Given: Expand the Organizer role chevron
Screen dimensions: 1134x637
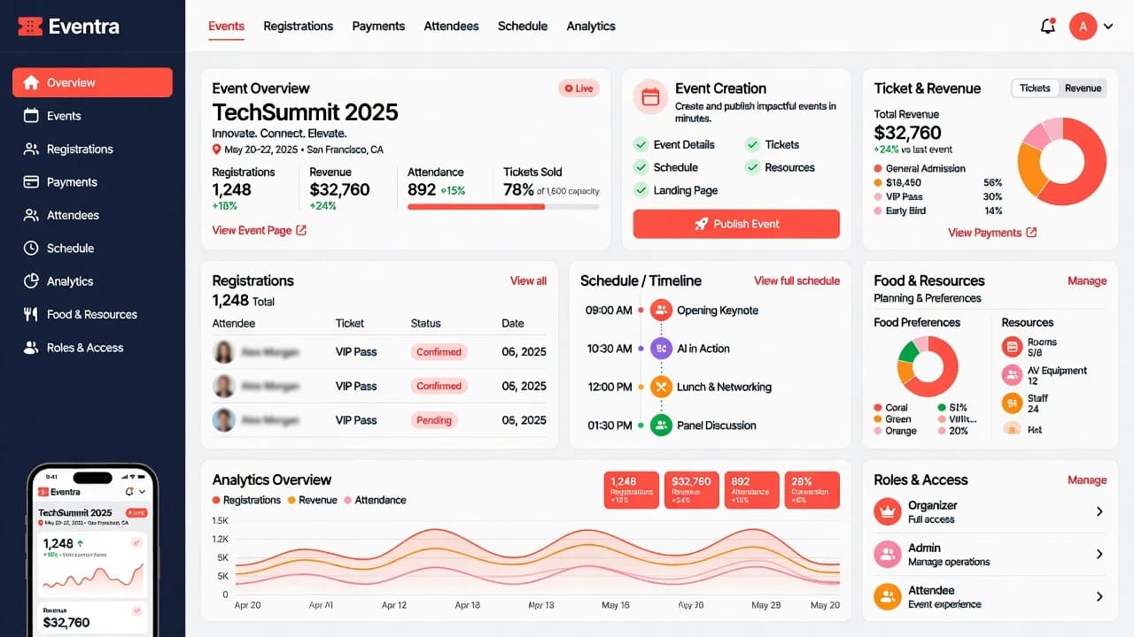Looking at the screenshot, I should point(1099,511).
